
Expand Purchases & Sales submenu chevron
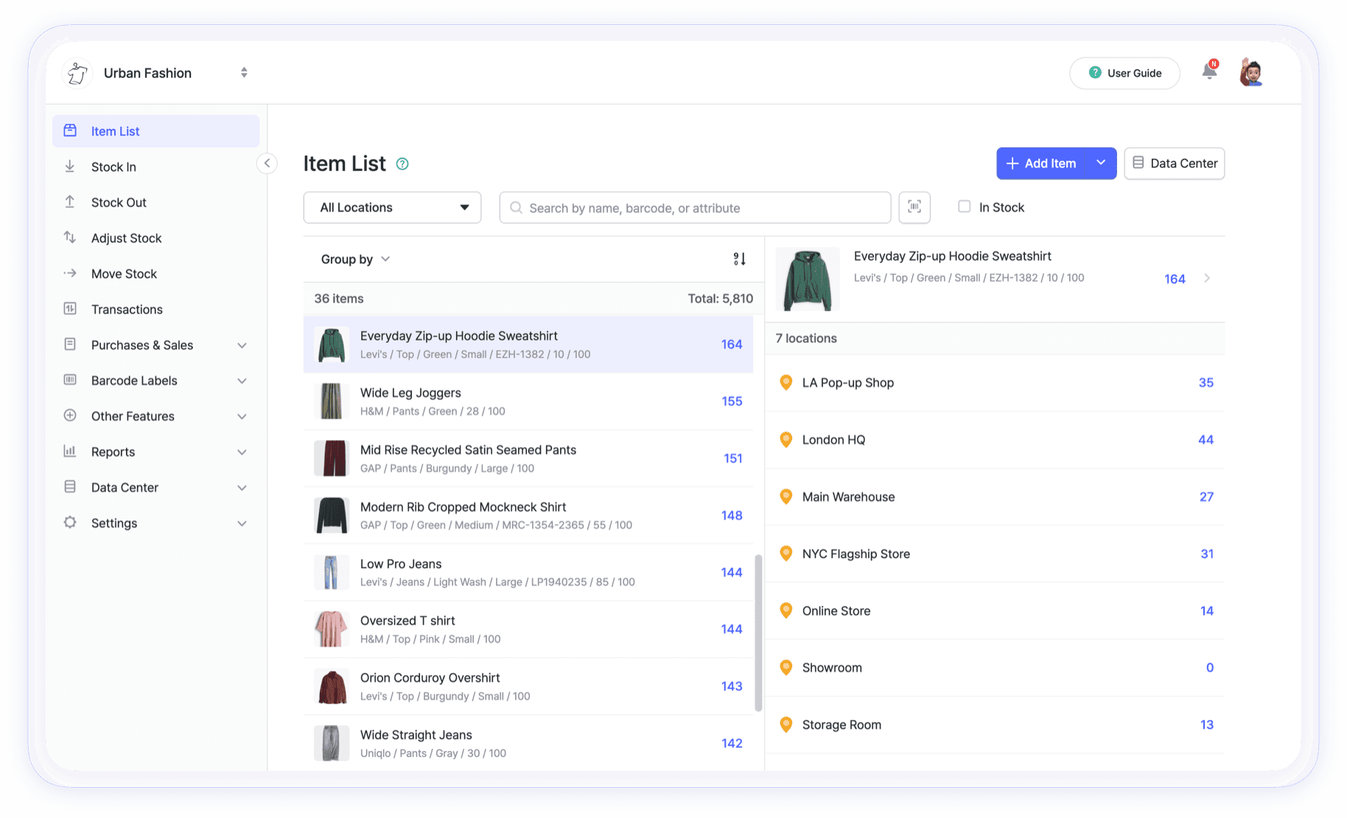(242, 346)
